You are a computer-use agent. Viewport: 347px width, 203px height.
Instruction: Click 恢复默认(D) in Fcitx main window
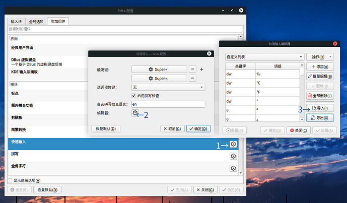[x=47, y=190]
